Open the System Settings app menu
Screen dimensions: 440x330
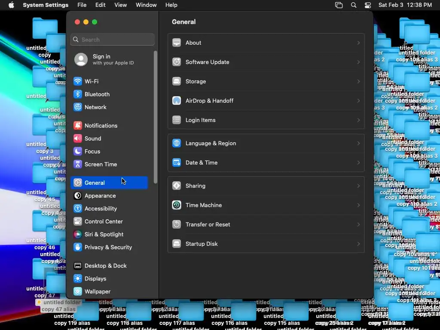pyautogui.click(x=46, y=5)
